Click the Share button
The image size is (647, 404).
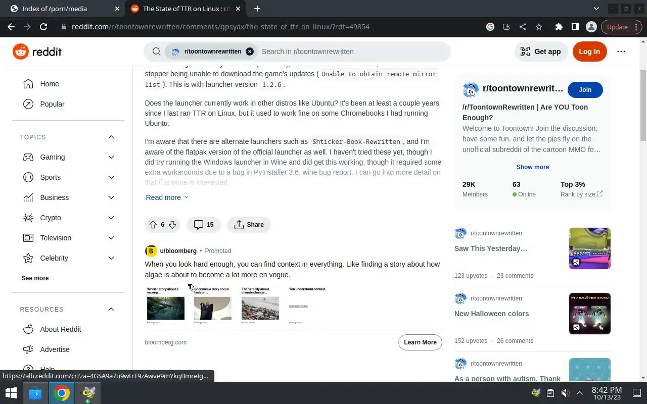tap(249, 225)
